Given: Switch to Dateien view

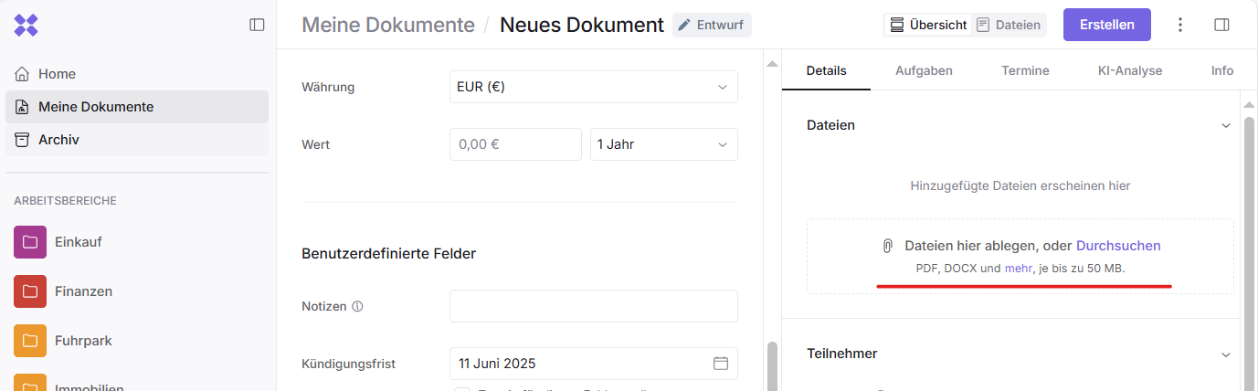Looking at the screenshot, I should point(1009,25).
